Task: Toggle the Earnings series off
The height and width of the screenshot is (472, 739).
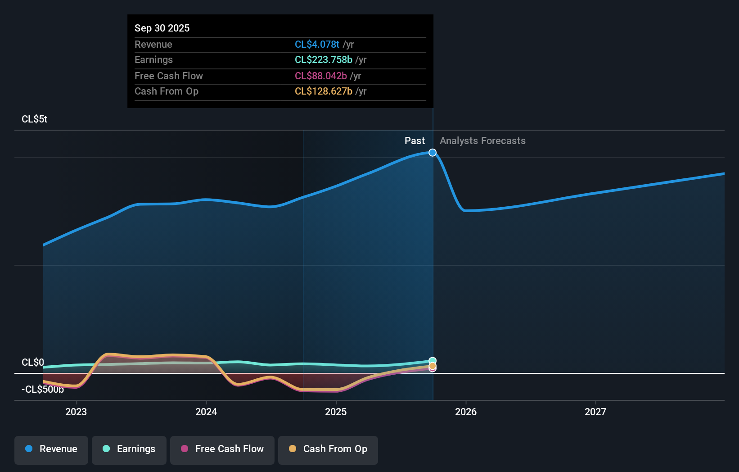Action: click(x=129, y=449)
